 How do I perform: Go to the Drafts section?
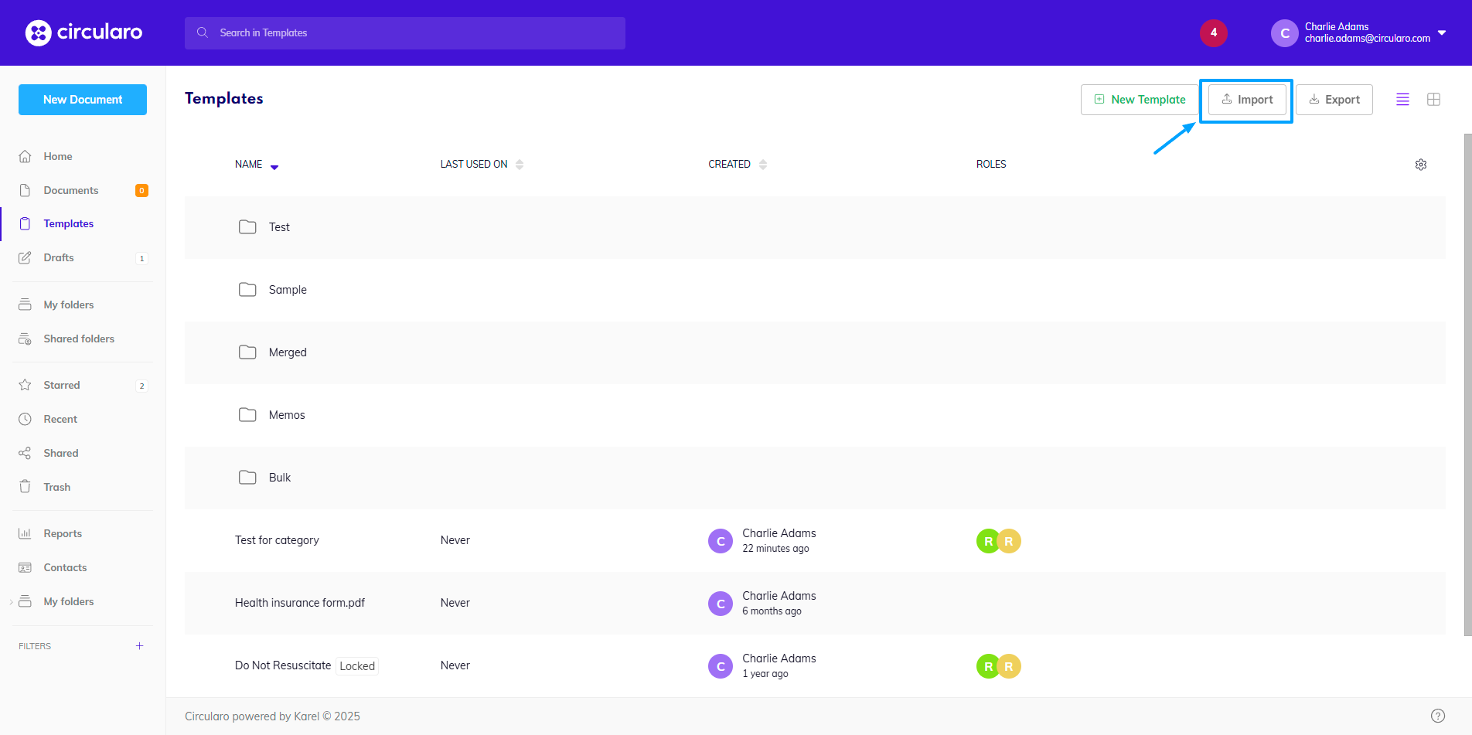point(58,257)
